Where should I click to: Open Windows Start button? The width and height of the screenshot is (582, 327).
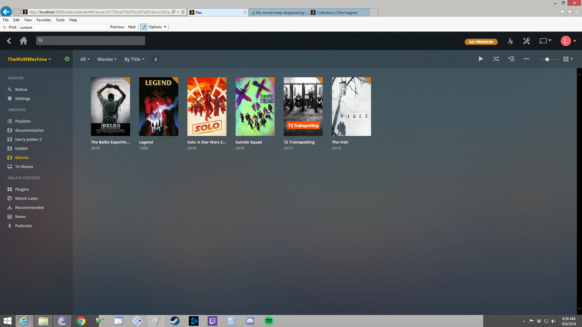point(7,321)
